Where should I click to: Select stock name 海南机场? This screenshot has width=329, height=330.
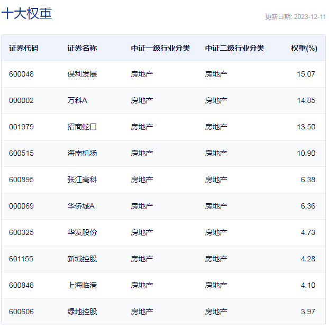click(82, 153)
